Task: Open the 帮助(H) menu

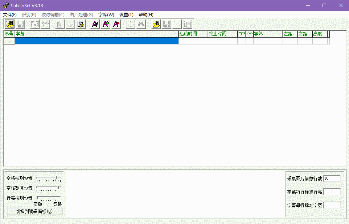Action: point(147,14)
